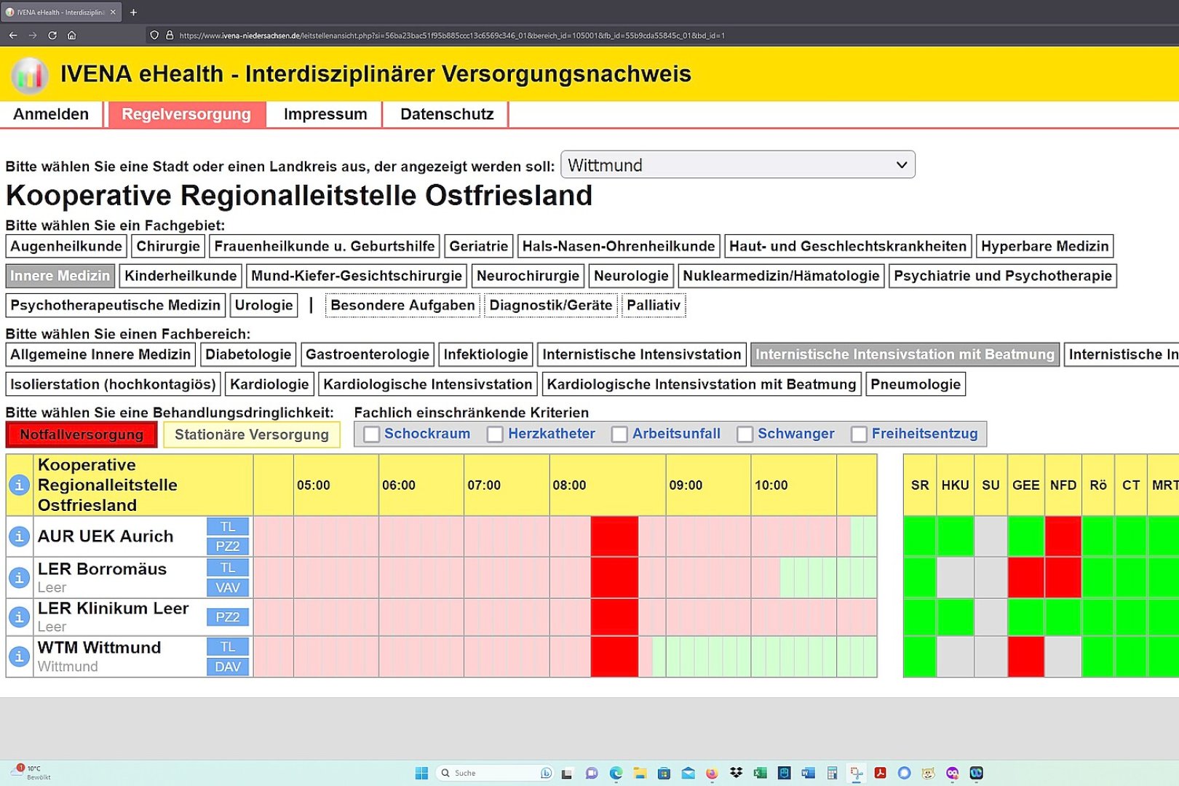Open info icon for LER Borromäus

point(19,577)
